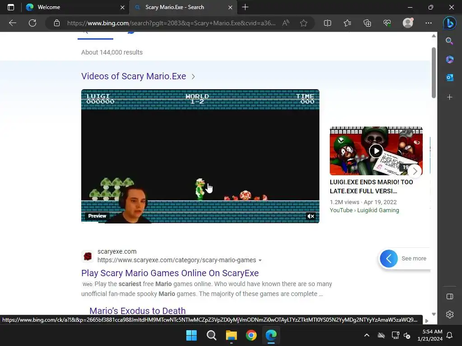Open the Split screen icon

[328, 23]
